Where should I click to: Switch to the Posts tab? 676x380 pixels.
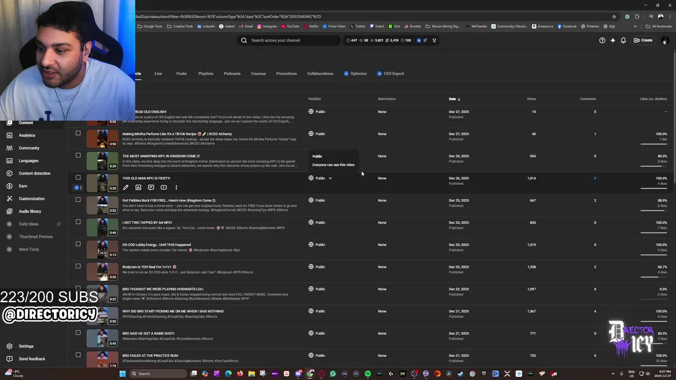[181, 73]
